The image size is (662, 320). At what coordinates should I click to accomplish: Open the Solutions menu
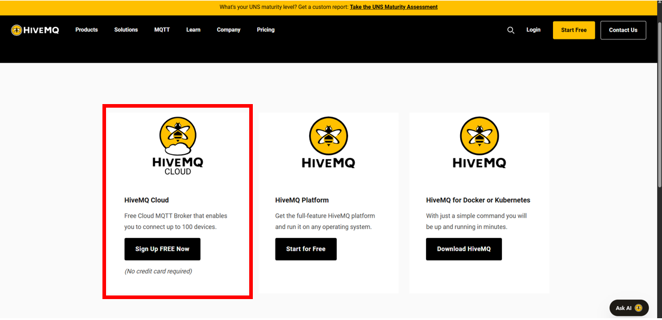tap(126, 30)
